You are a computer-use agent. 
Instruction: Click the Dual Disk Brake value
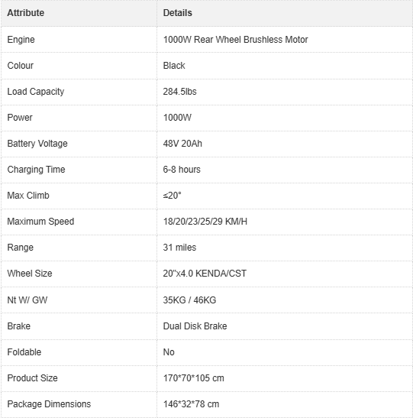coord(195,326)
